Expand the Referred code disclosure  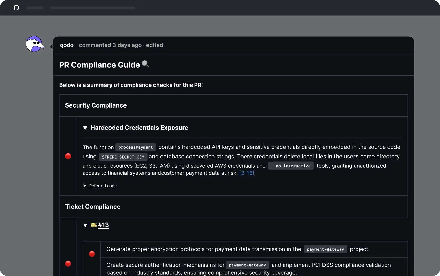click(x=85, y=186)
